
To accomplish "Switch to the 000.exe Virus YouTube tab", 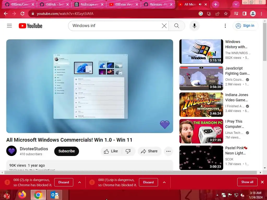I will (x=123, y=4).
